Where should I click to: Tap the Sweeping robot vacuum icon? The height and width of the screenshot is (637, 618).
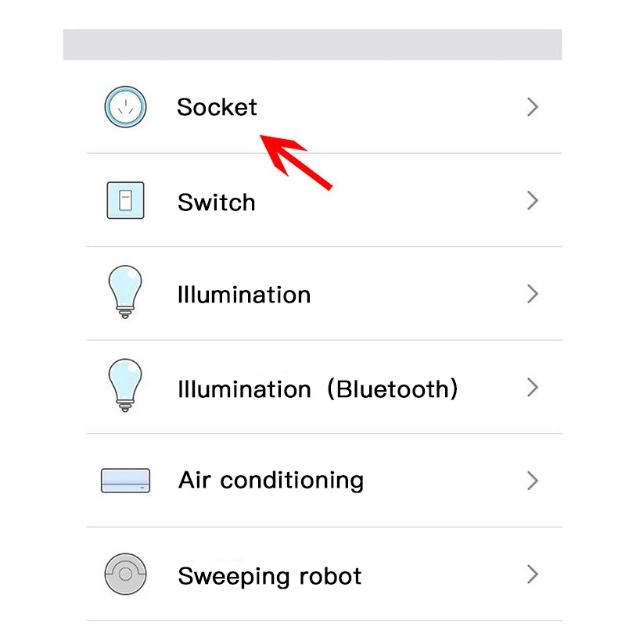pyautogui.click(x=125, y=575)
